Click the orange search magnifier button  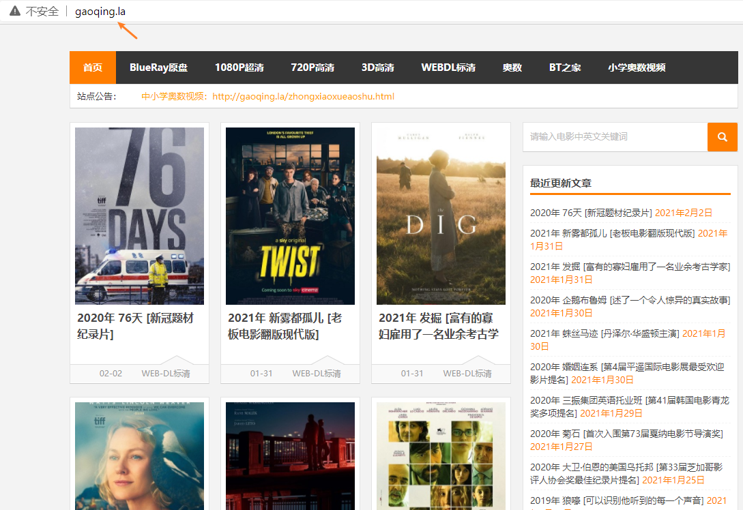[x=723, y=137]
